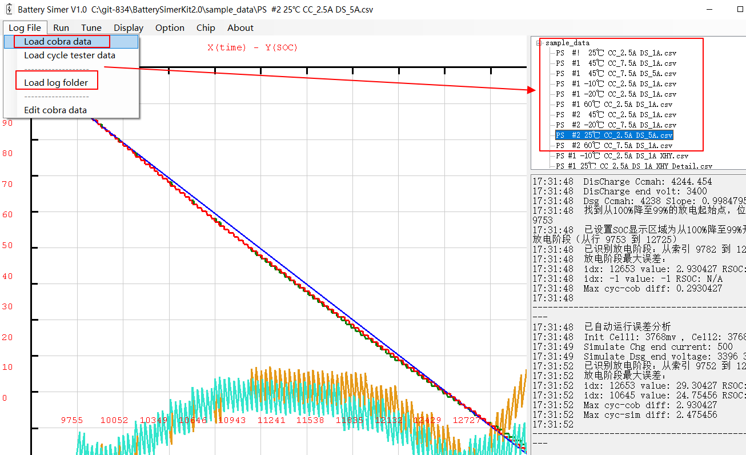The height and width of the screenshot is (455, 746).
Task: Click log line idx: -1 value: -1
Action: (627, 279)
